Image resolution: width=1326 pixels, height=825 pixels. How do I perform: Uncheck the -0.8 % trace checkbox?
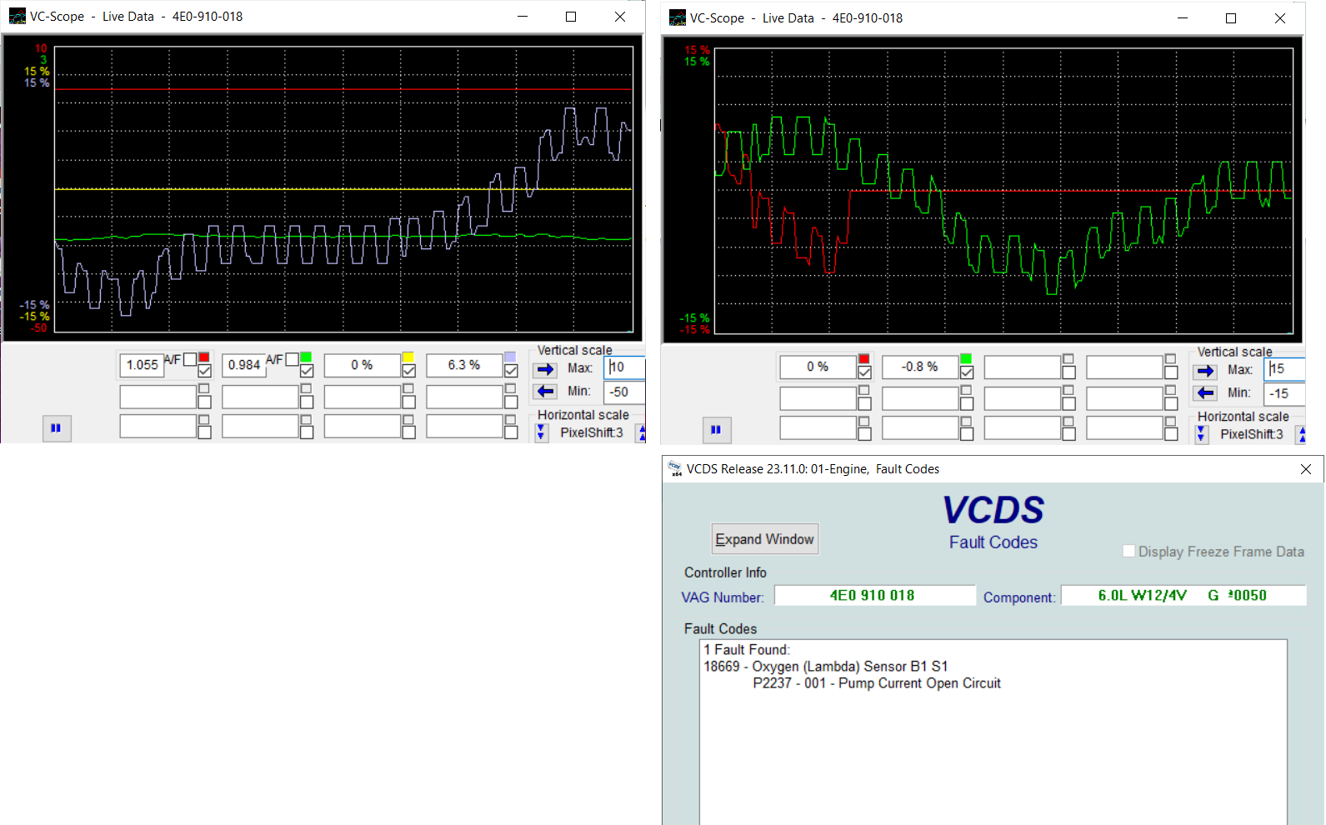[x=967, y=372]
